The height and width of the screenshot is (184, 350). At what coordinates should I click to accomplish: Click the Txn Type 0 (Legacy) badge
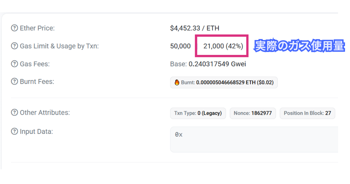[198, 113]
